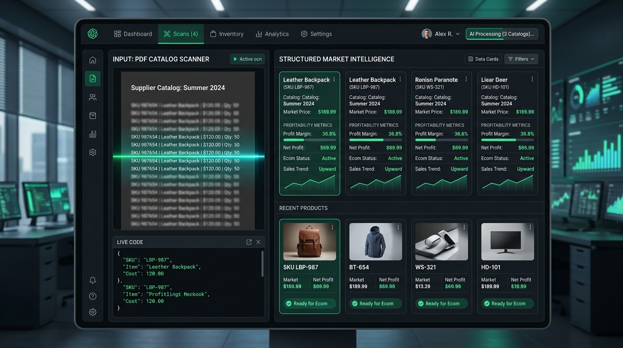
Task: Pop out the Live Code panel
Action: click(249, 242)
